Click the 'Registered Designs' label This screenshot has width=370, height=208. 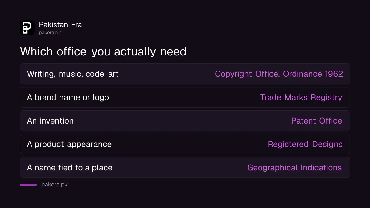[305, 144]
